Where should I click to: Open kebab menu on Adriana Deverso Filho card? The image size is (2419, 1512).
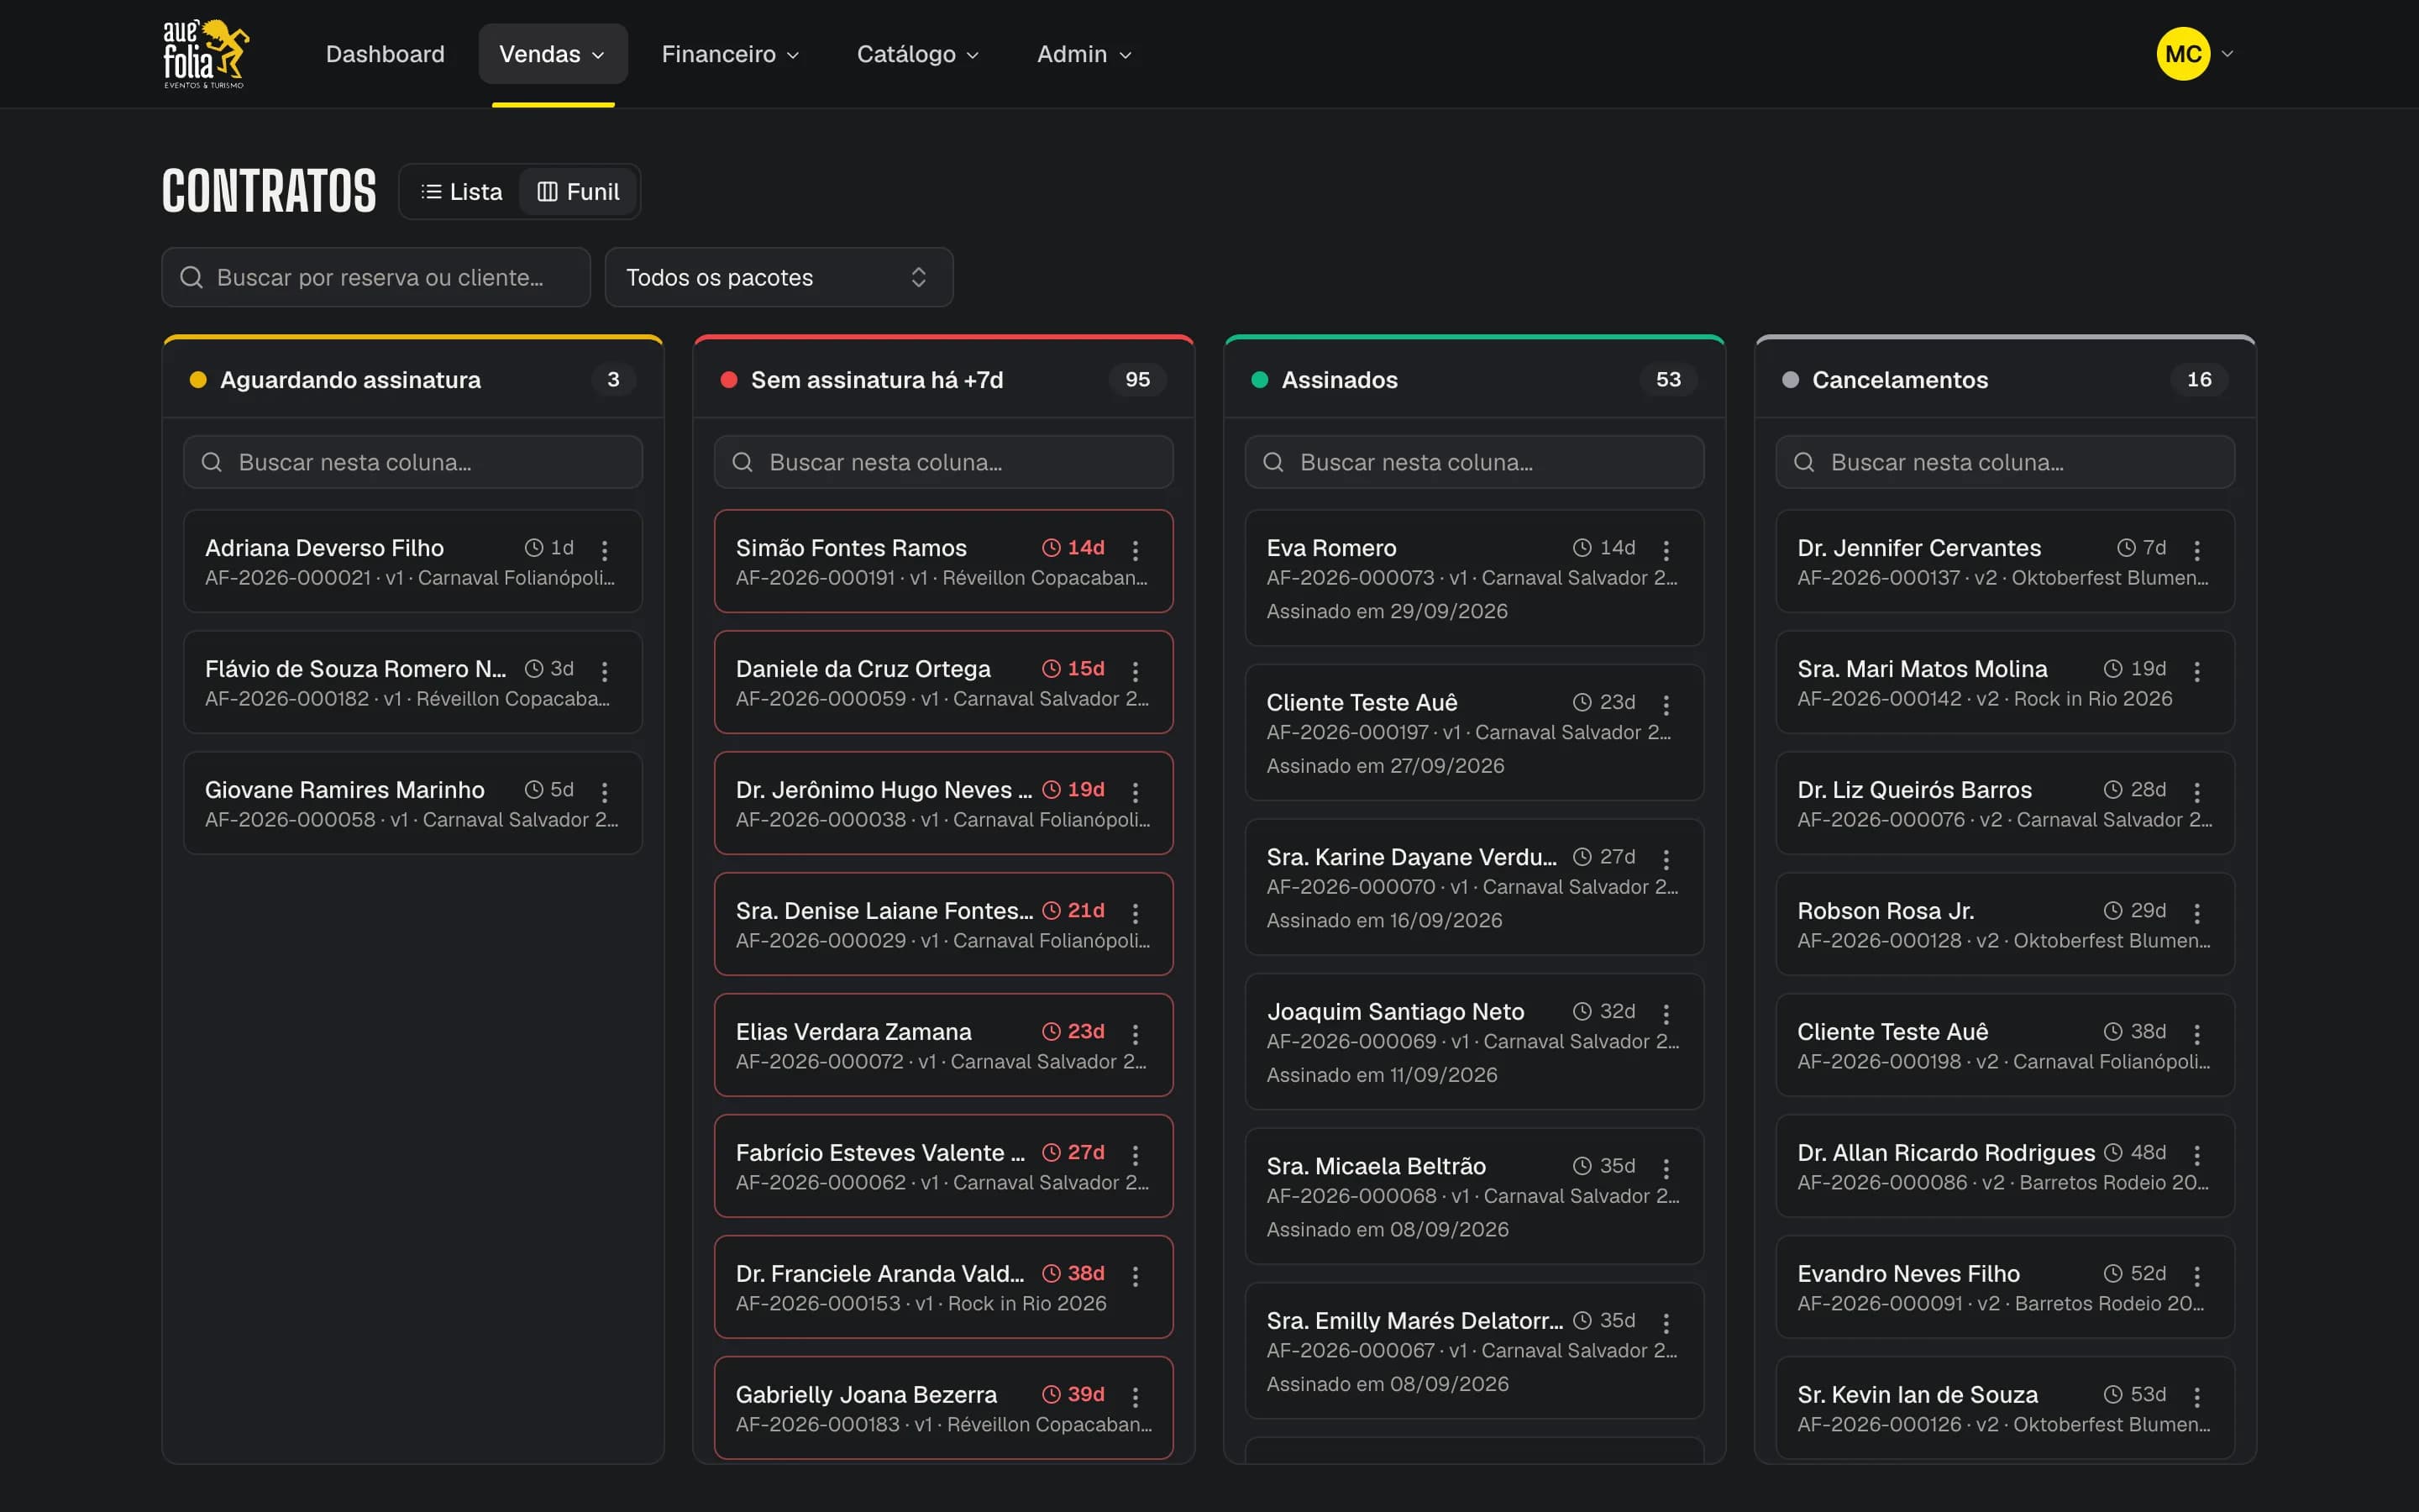605,550
